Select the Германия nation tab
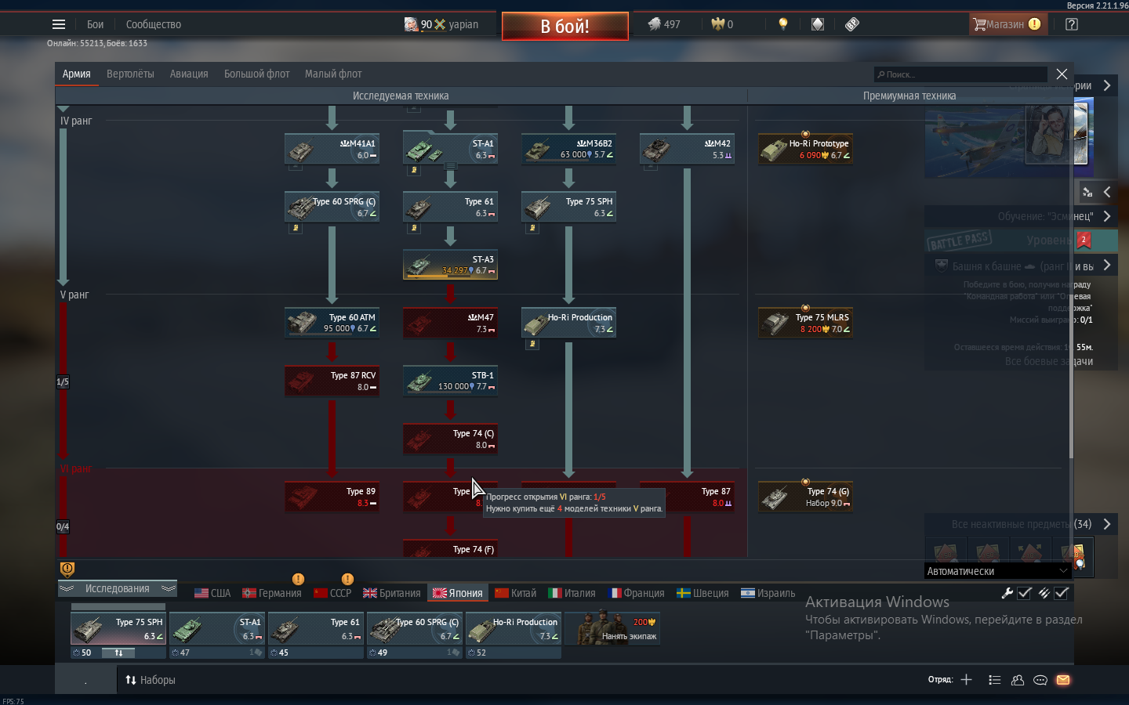1129x705 pixels. point(272,593)
